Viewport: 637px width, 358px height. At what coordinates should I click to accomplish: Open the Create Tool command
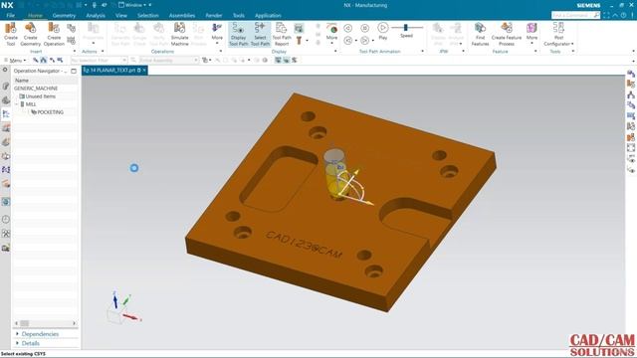(11, 34)
